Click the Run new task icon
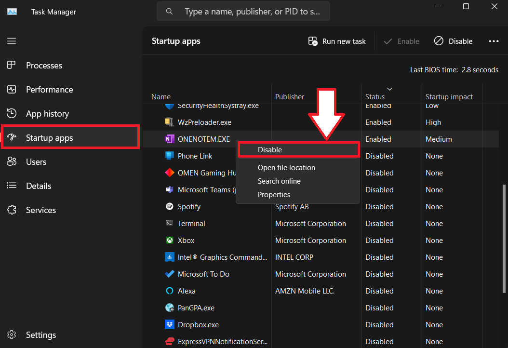This screenshot has height=348, width=508. coord(313,41)
